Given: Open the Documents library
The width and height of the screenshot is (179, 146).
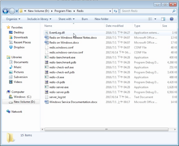Looking at the screenshot, I should tap(21, 62).
